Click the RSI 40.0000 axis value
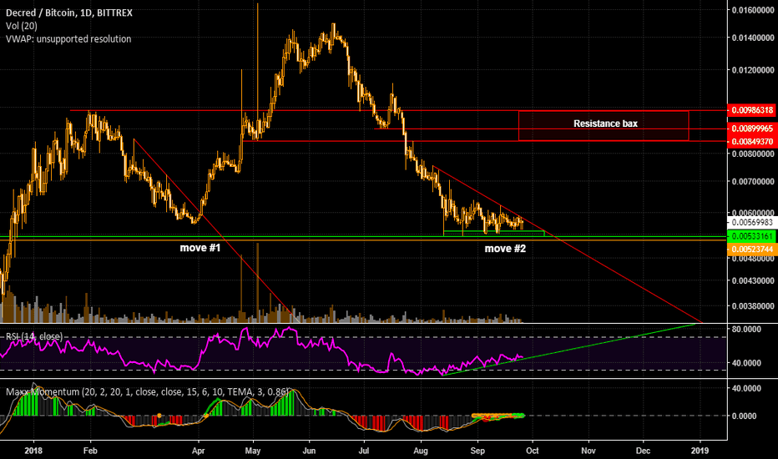Image resolution: width=778 pixels, height=459 pixels. [746, 363]
